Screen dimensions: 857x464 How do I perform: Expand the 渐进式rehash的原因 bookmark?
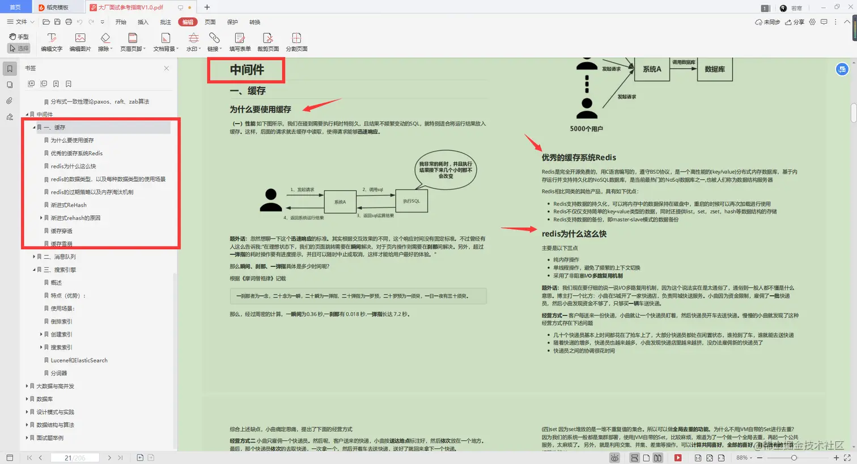point(41,218)
